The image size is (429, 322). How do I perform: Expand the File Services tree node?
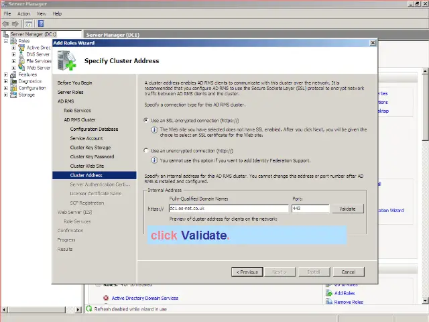[x=13, y=61]
